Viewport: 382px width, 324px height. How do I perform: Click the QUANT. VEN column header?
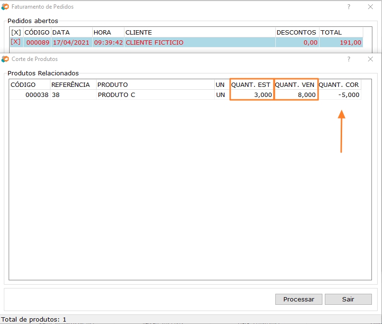point(296,85)
